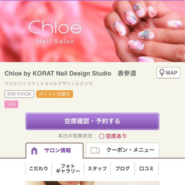Click the 即時予約OK badge
Screen dimensions: 185x185
[19, 94]
